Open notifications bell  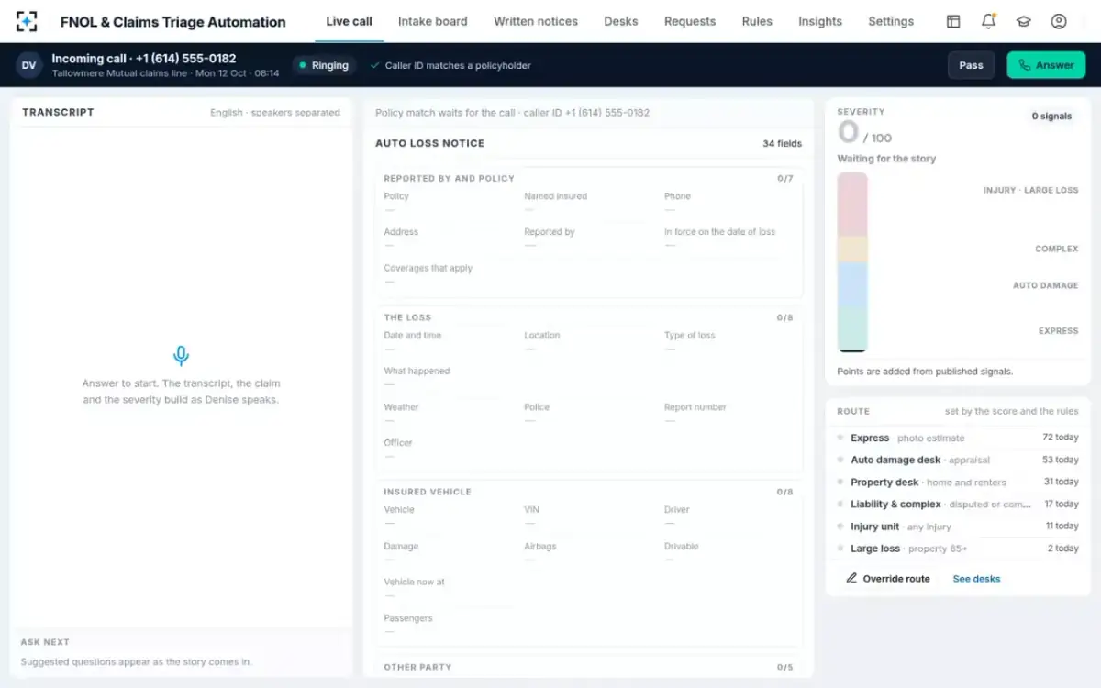point(988,21)
